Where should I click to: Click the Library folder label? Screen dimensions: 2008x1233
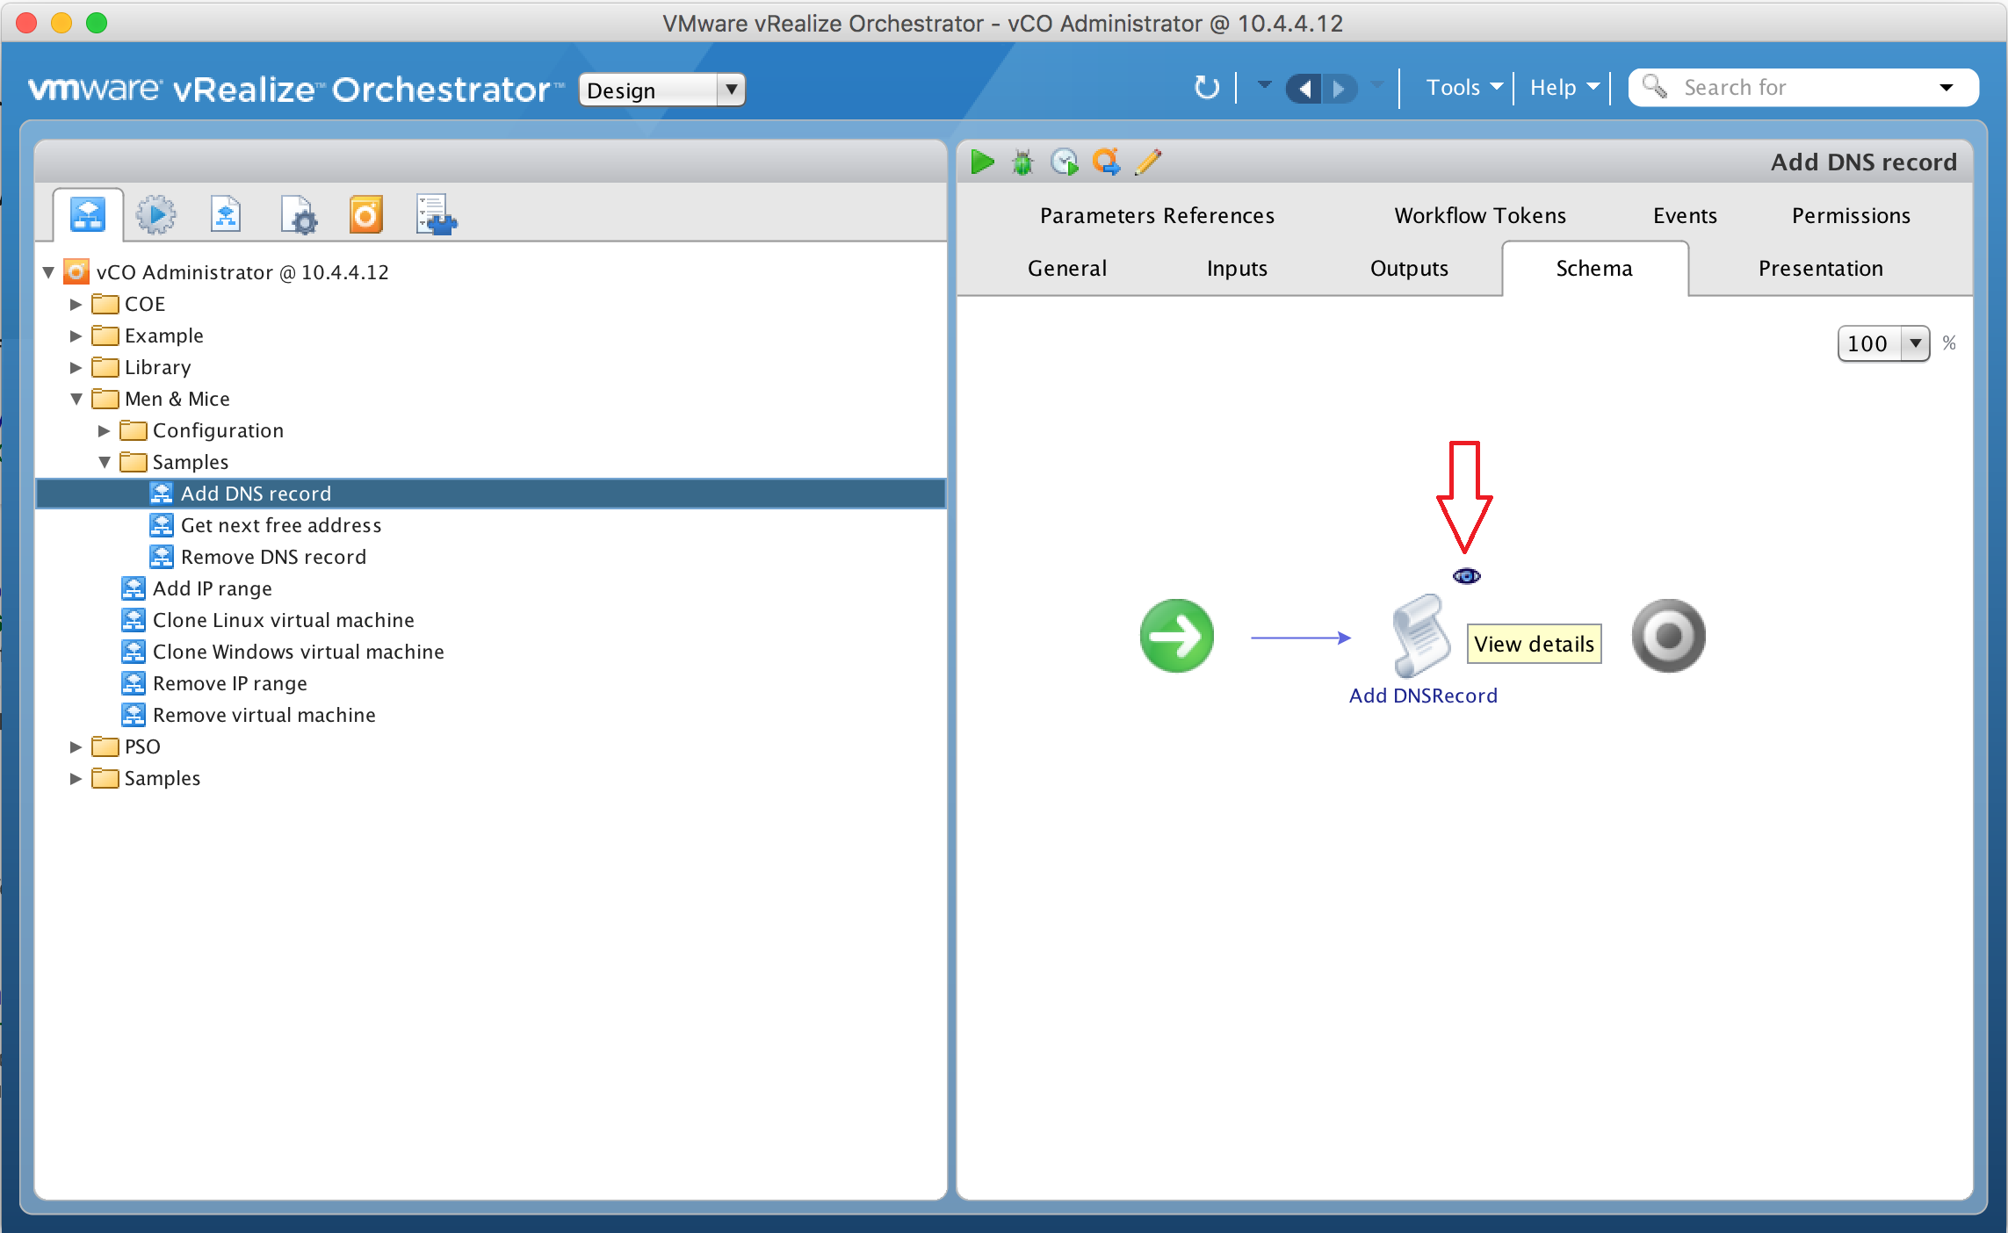tap(157, 367)
